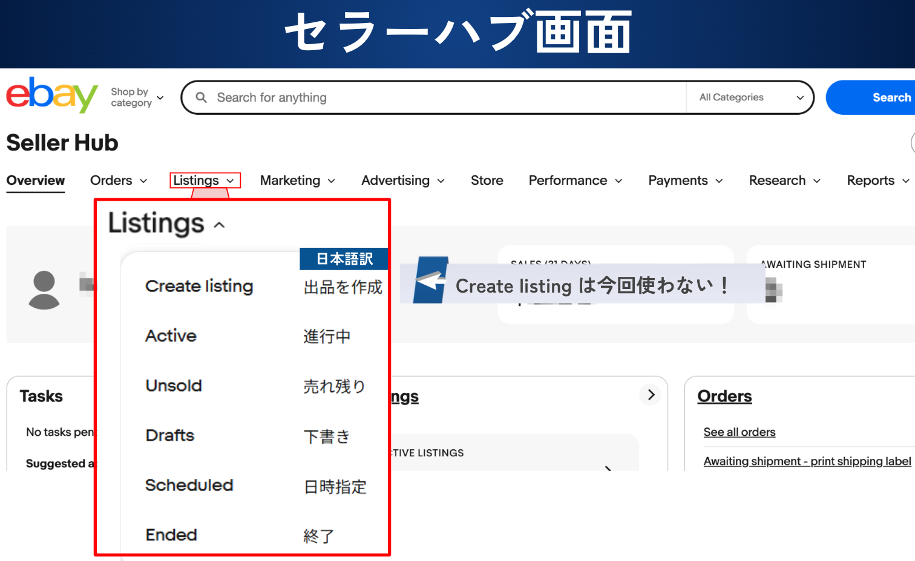Expand the Advertising menu
This screenshot has height=561, width=915.
click(x=403, y=180)
